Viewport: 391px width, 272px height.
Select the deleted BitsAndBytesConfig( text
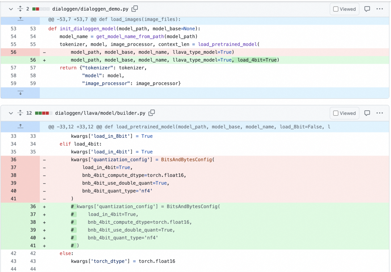tap(188, 160)
